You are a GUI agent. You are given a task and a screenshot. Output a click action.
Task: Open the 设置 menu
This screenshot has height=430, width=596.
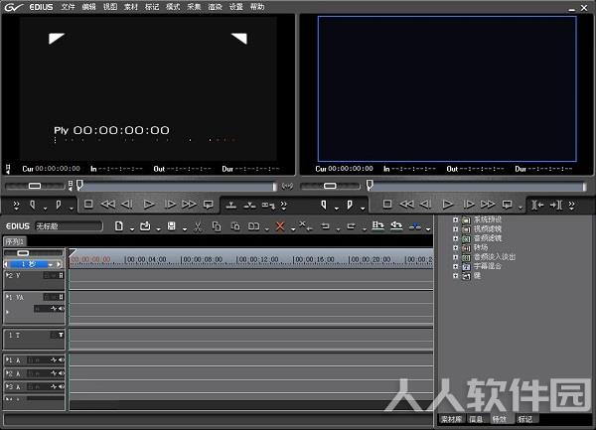(236, 7)
